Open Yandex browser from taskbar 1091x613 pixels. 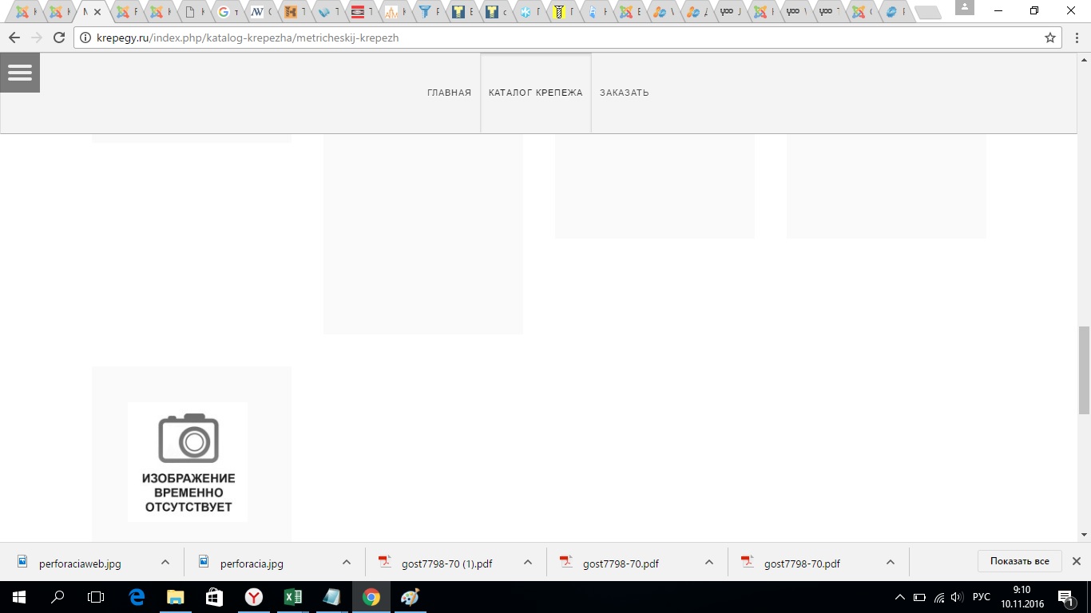(253, 597)
